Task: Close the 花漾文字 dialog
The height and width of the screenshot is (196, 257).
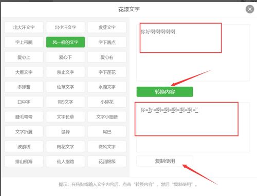Action: pos(250,9)
